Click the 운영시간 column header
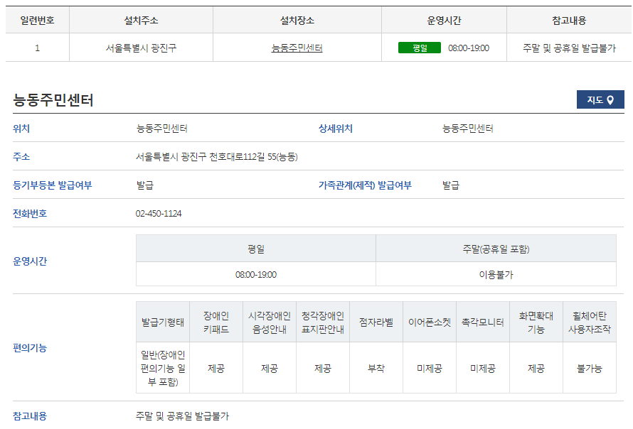Image resolution: width=633 pixels, height=429 pixels. [x=444, y=20]
